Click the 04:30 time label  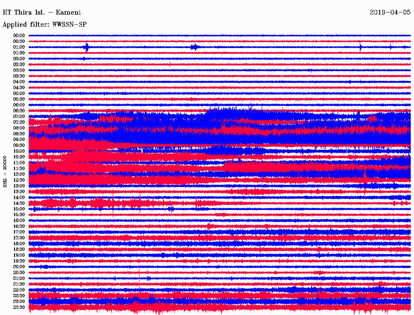coord(19,88)
